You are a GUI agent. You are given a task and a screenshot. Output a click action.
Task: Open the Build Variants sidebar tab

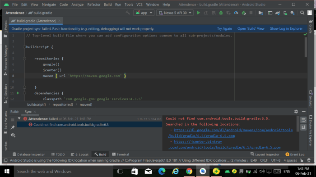[5, 123]
